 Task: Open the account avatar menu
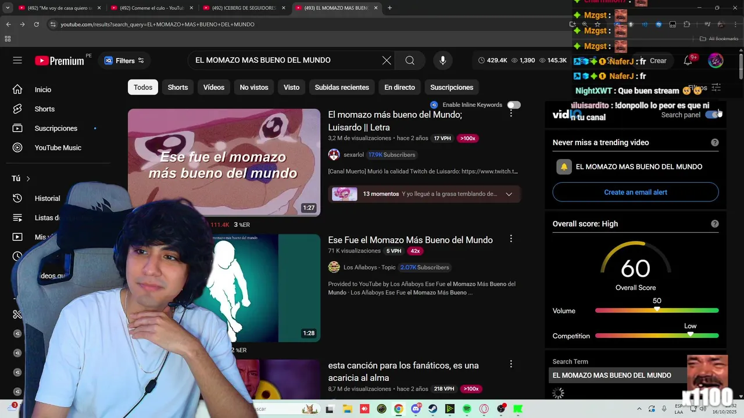(716, 60)
